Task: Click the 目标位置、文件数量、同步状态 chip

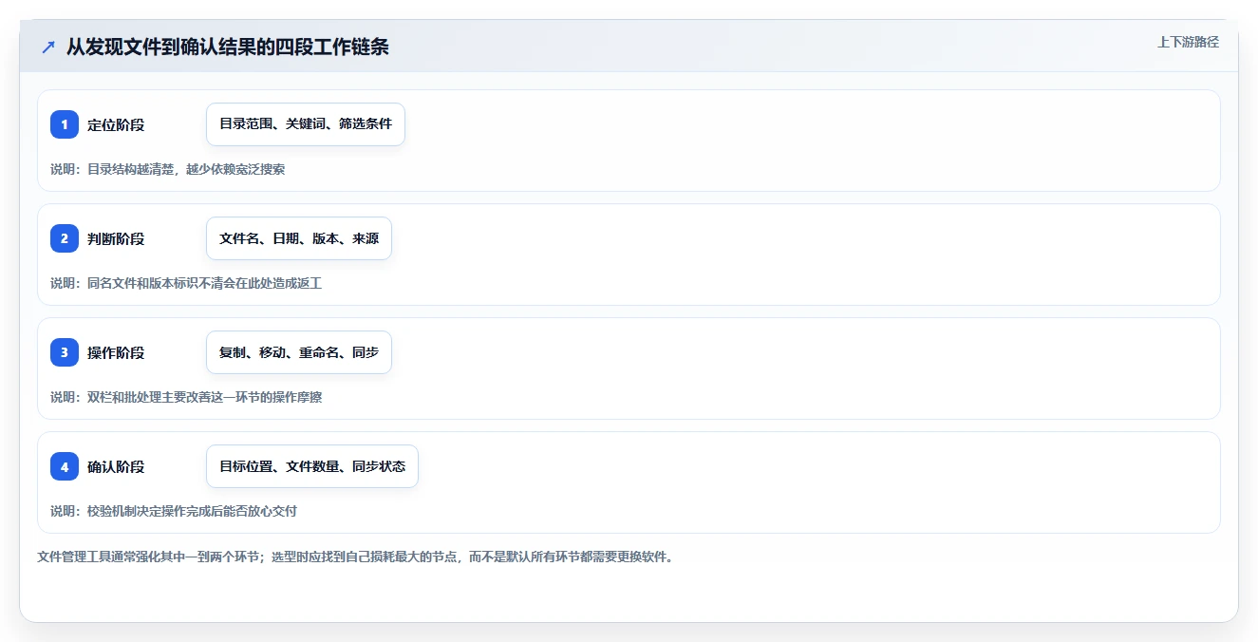Action: coord(312,466)
